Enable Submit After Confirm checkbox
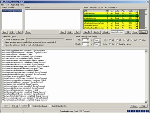This screenshot has height=113, width=150. 50,106
